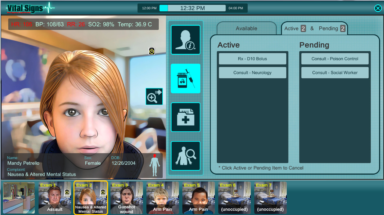384x215 pixels.
Task: Switch to the Available tab
Action: 246,28
